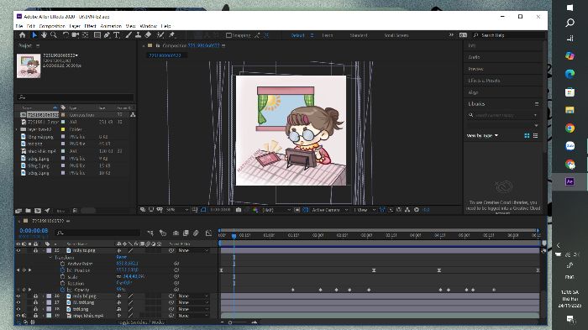Open parent dropdown for layer 16

point(193,296)
